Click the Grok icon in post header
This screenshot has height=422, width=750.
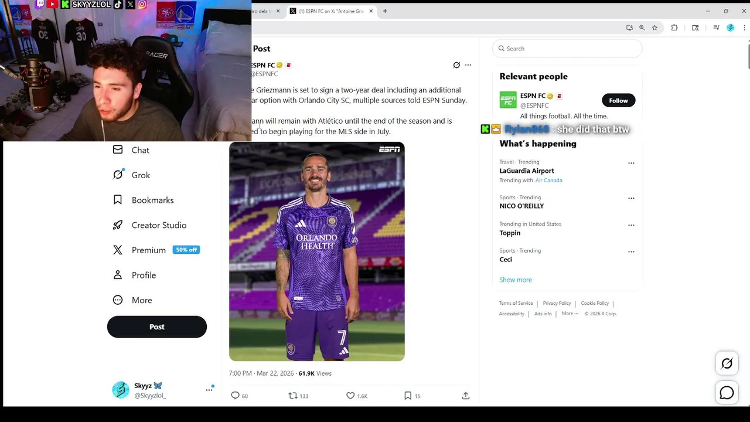click(456, 65)
